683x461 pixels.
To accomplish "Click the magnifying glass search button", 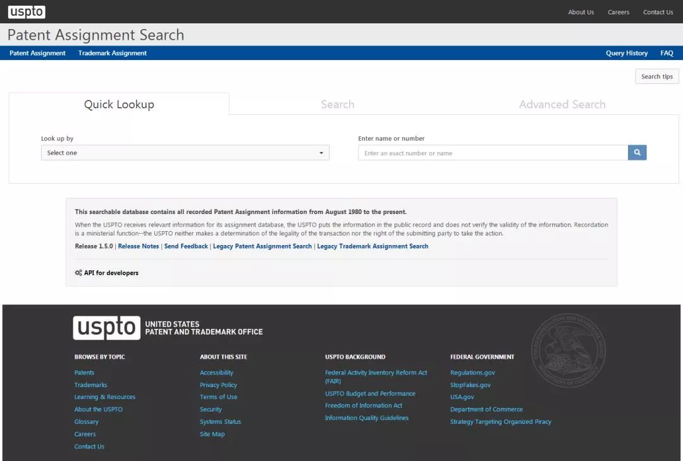I will coord(637,153).
